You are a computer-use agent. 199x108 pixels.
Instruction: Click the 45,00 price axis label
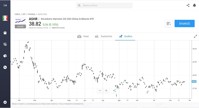pos(195,49)
